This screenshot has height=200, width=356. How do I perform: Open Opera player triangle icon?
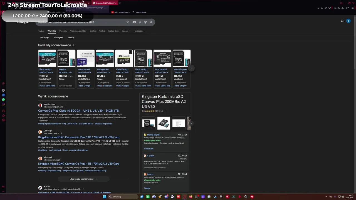(326, 8)
